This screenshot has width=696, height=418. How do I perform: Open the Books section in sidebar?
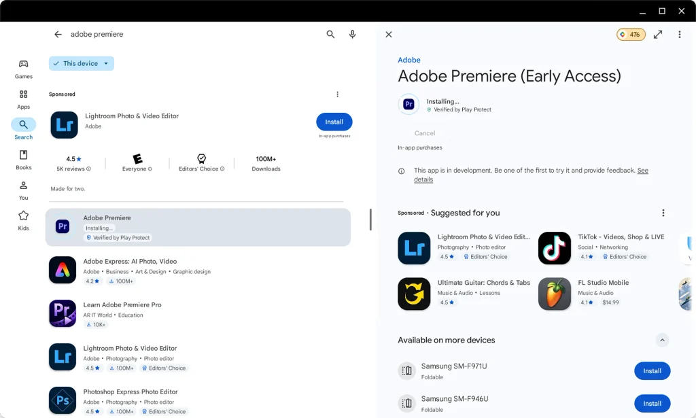(x=24, y=160)
